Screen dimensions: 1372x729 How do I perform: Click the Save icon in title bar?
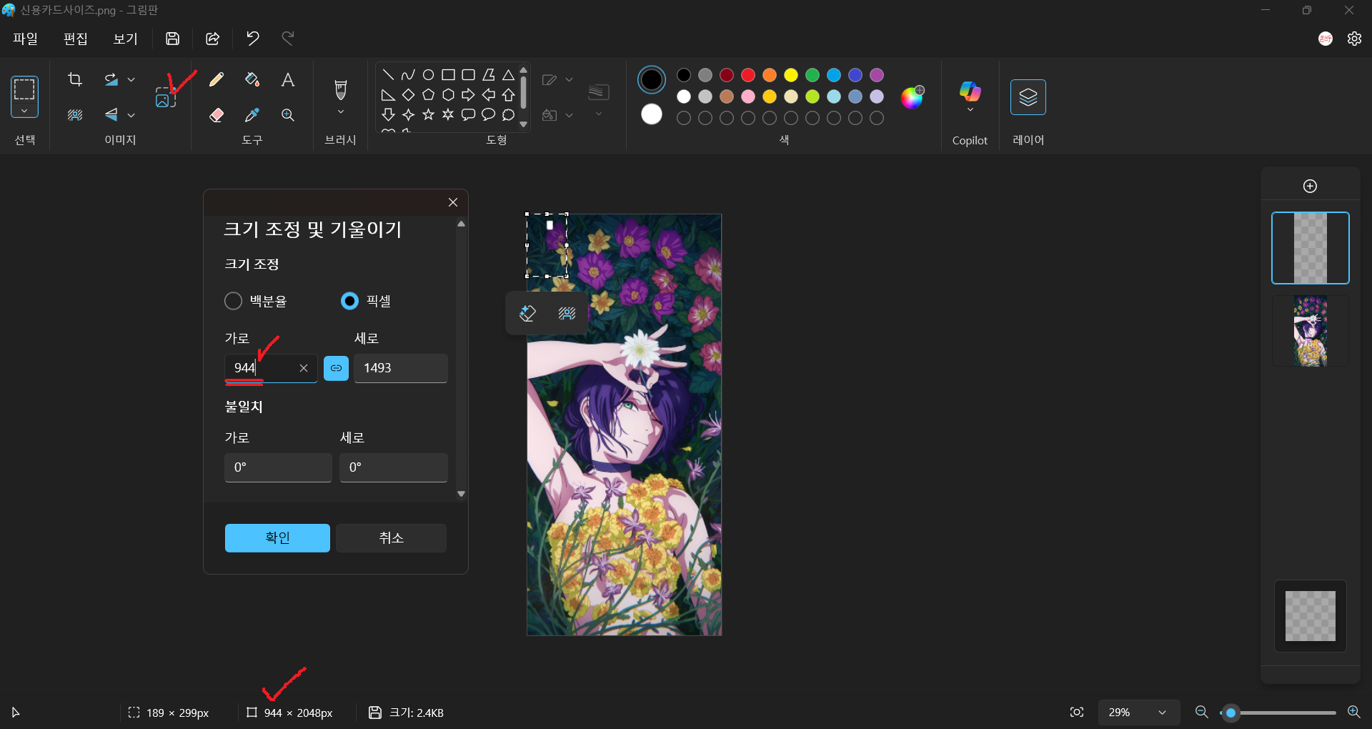click(172, 39)
